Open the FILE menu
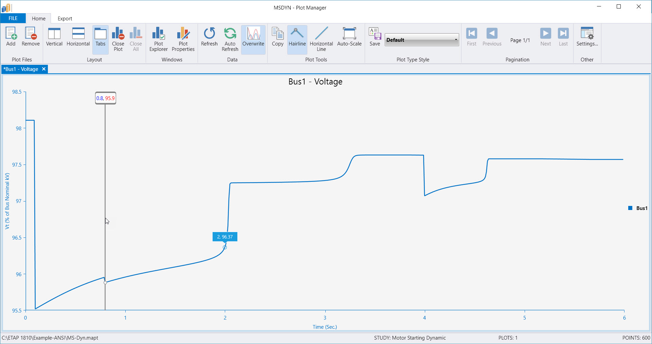Screen dimensions: 652x344 click(13, 18)
